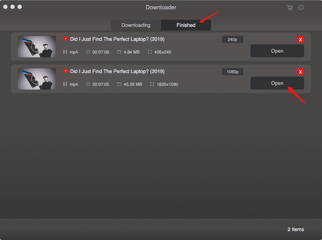322x240 pixels.
Task: Click the 45.35 MB file size
Action: 133,84
